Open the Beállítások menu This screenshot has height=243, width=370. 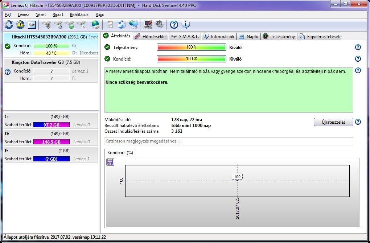click(79, 15)
